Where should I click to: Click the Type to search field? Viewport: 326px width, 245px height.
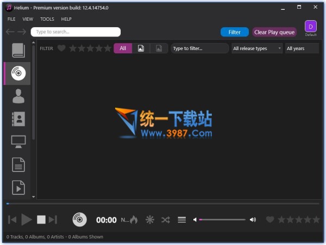tap(76, 32)
